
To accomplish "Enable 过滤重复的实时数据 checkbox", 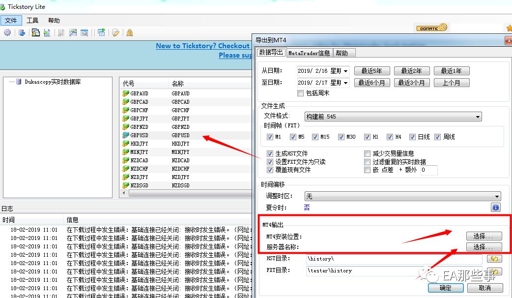I will 368,162.
